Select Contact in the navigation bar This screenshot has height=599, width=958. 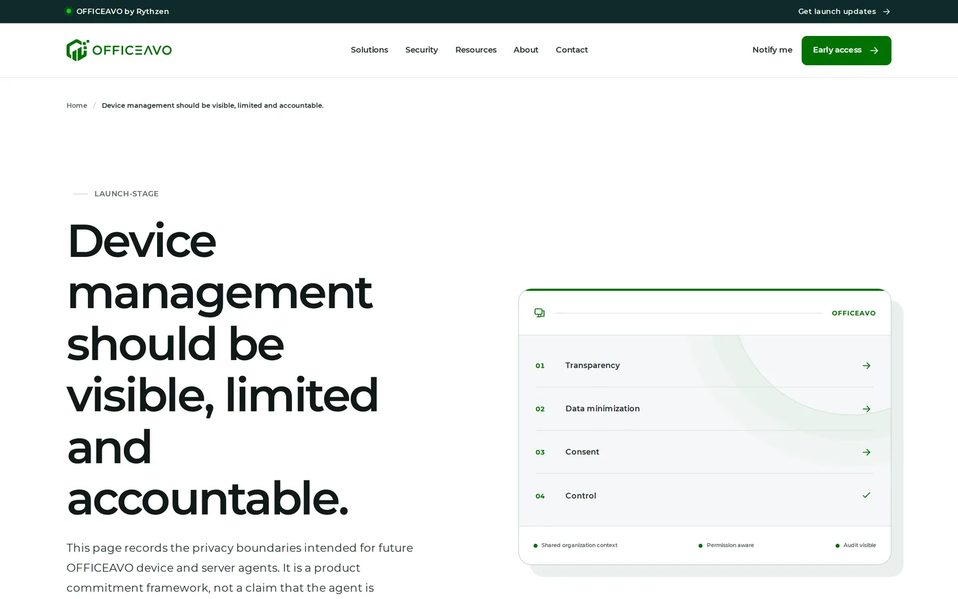click(572, 50)
